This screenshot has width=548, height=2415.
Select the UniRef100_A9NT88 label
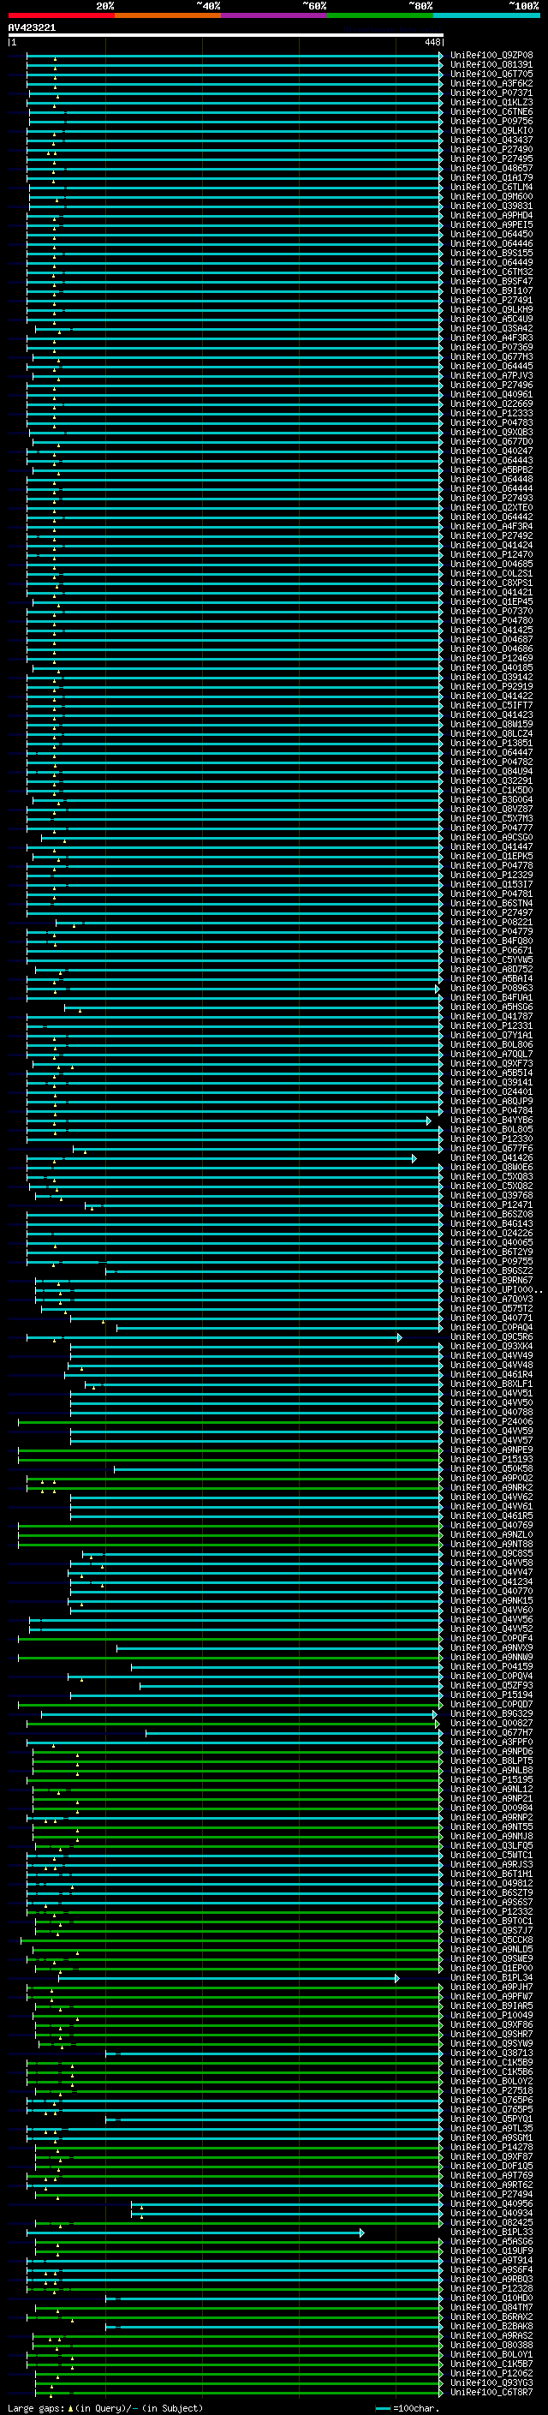[x=491, y=1544]
